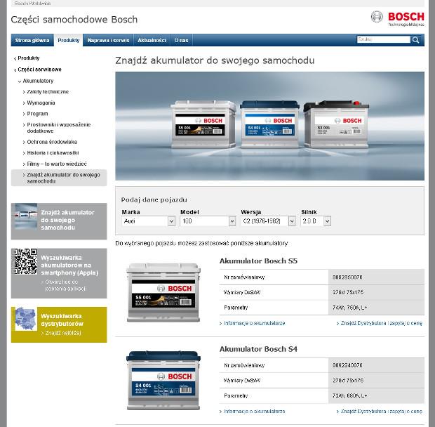Click Bosch Worldwide link at top
Viewport: 435px width, 427px height.
32,4
